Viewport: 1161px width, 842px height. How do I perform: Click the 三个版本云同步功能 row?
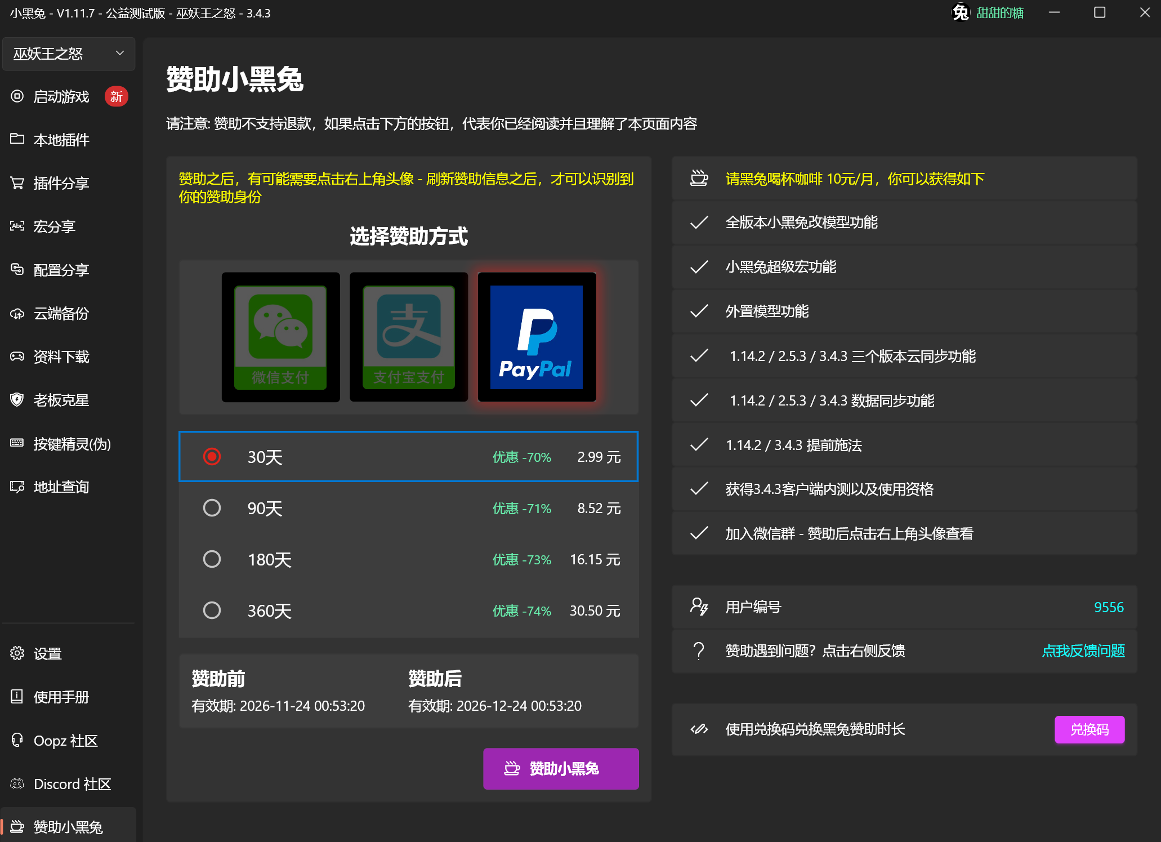tap(904, 356)
